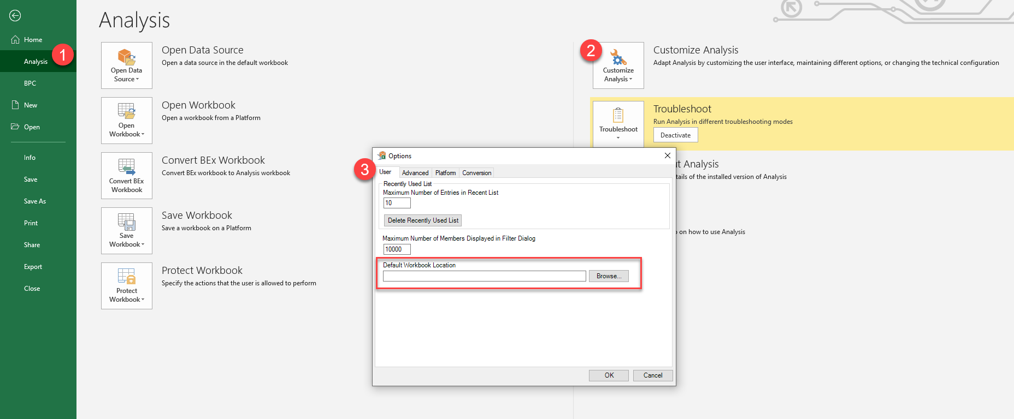Click the 'Open Workbook' heading text
This screenshot has height=419, width=1014.
[198, 105]
